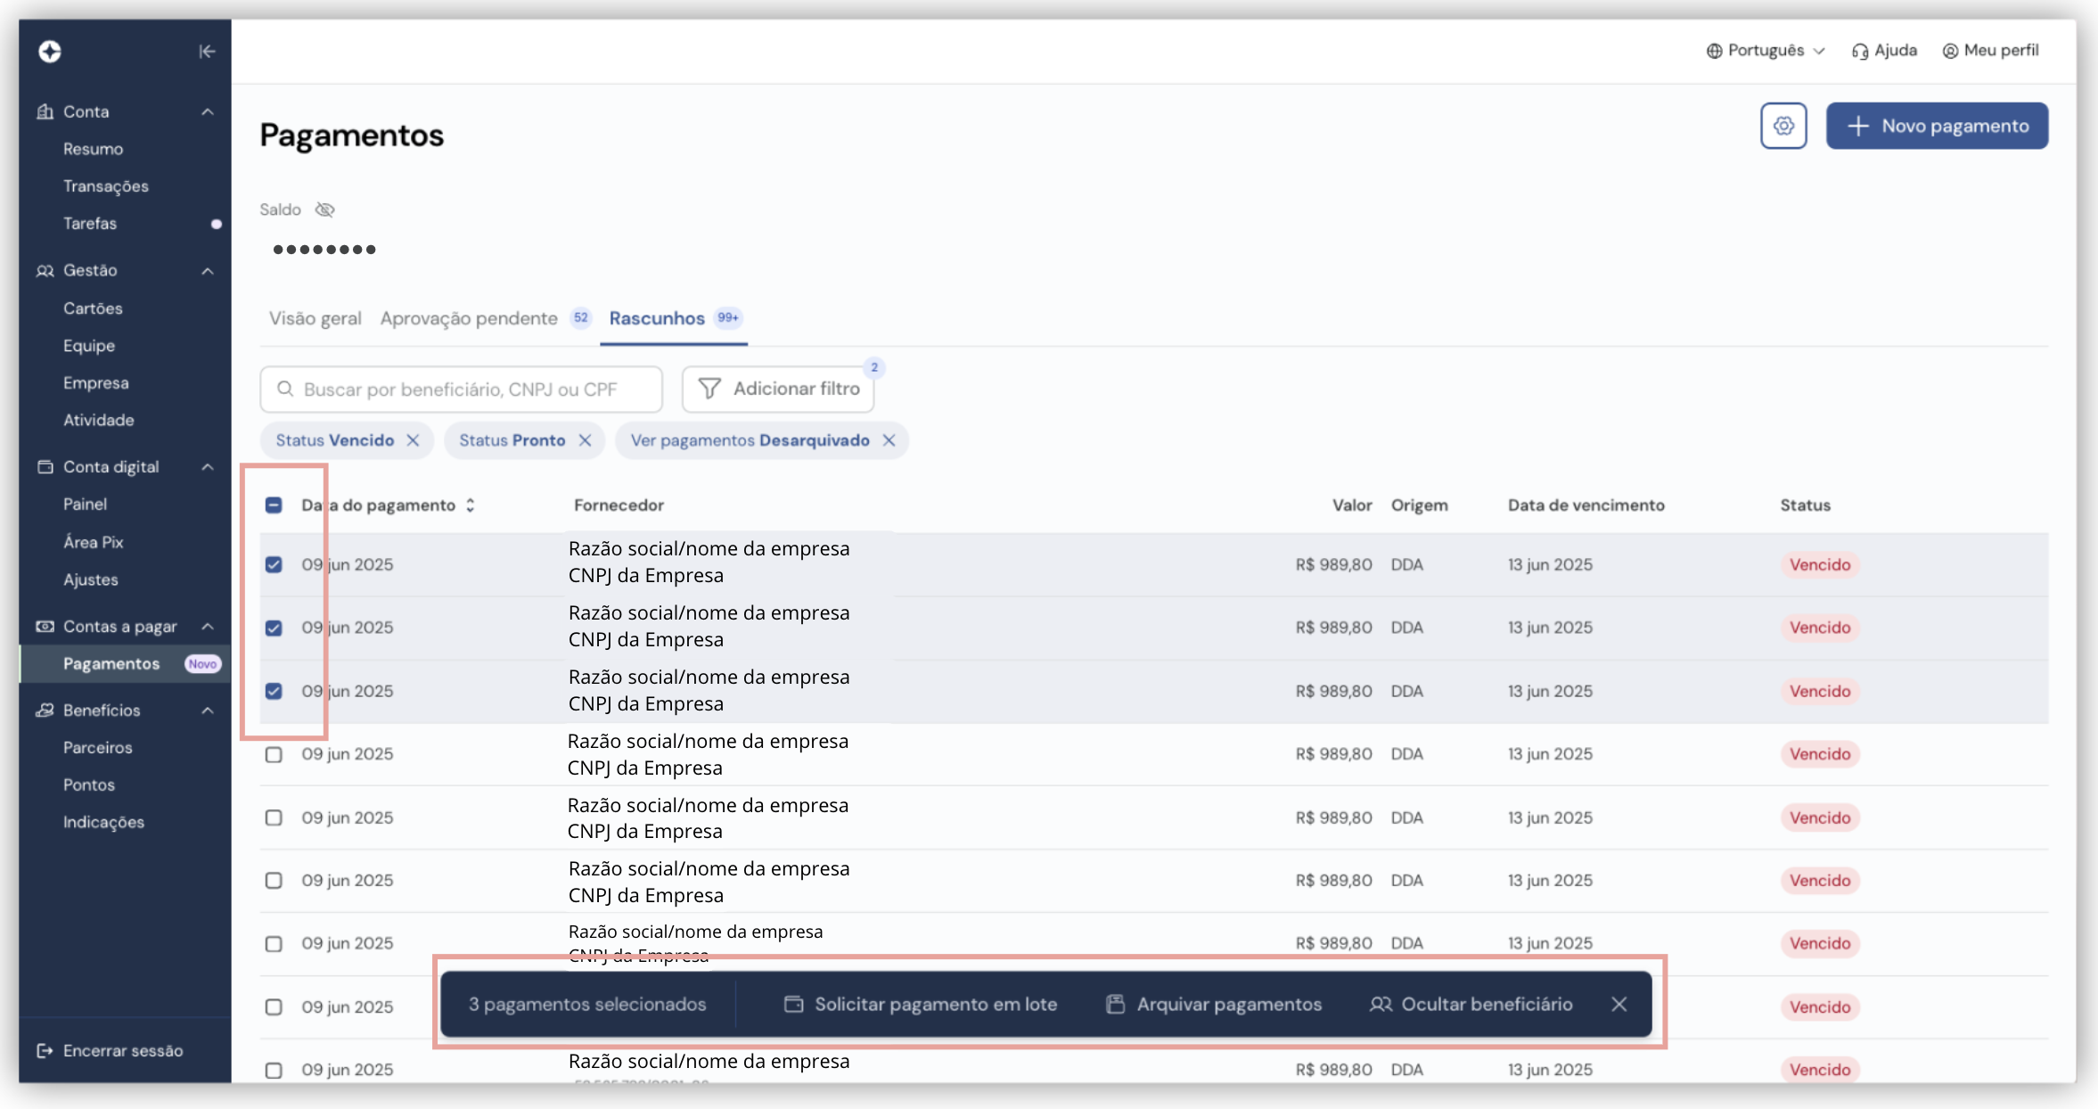Click Arquivar pagamentos in action bar
2098x1109 pixels.
point(1214,1004)
